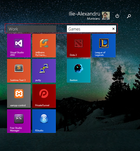The width and height of the screenshot is (140, 151).
Task: Edit the Games group name field
Action: pyautogui.click(x=92, y=29)
